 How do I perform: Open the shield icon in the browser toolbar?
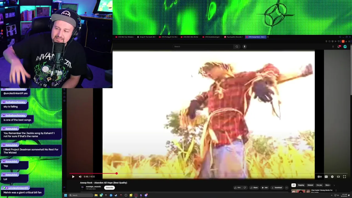click(x=332, y=41)
